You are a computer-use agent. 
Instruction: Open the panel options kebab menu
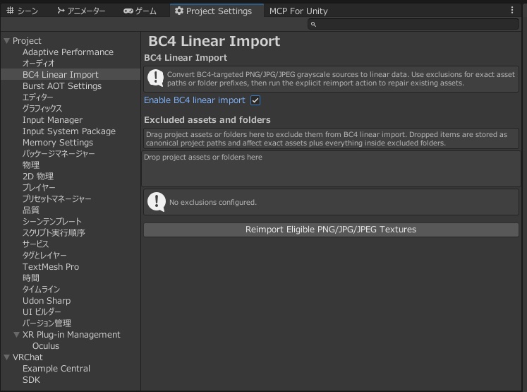click(x=512, y=11)
